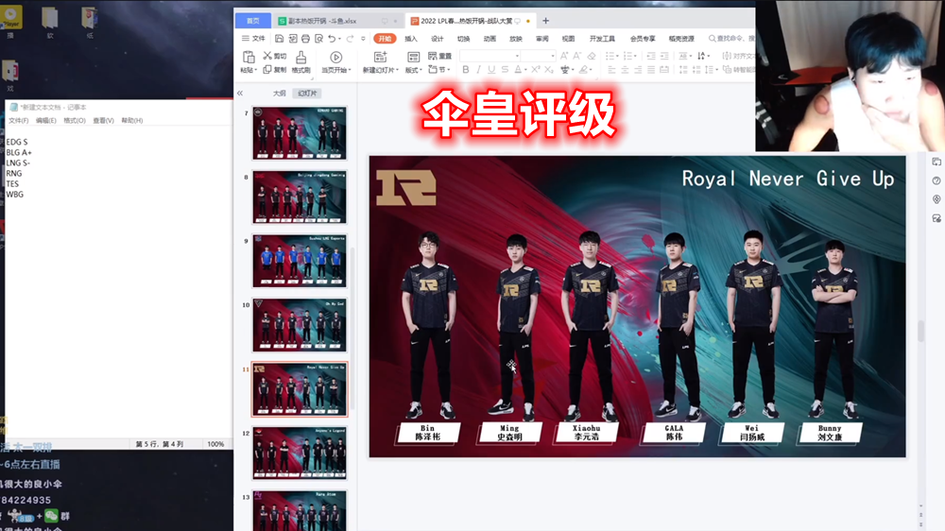Expand the Paste options arrow
Viewport: 945px width, 531px height.
click(255, 71)
